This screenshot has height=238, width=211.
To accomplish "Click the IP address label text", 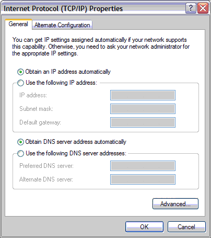I will tap(33, 95).
